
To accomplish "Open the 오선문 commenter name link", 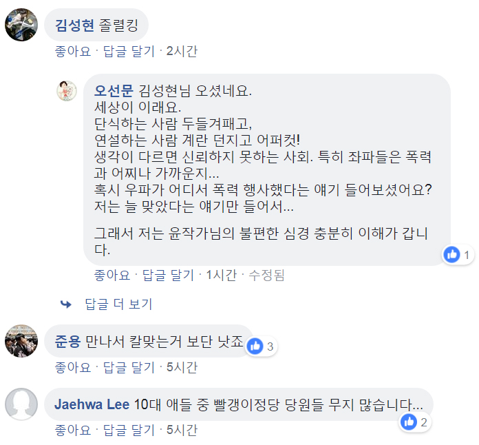I will click(113, 90).
